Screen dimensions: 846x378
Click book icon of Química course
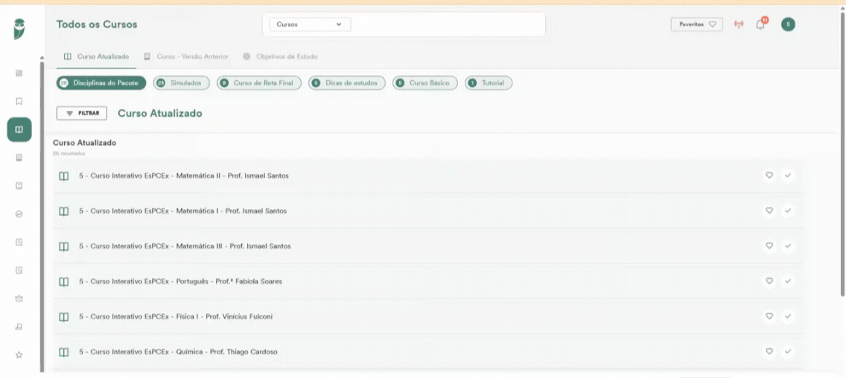[63, 352]
